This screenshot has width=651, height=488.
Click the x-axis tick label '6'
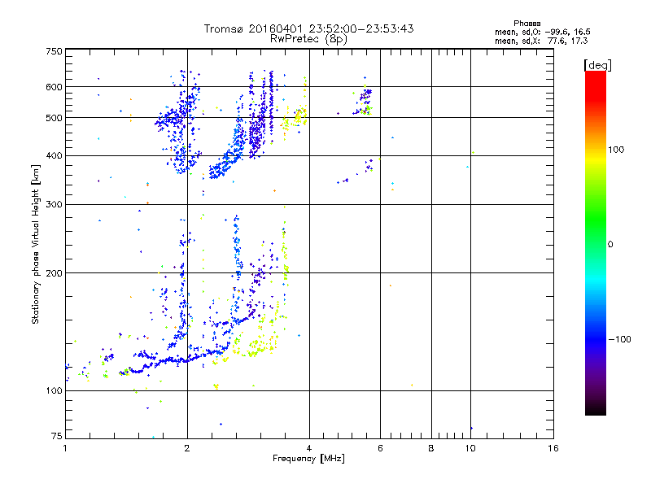(380, 448)
